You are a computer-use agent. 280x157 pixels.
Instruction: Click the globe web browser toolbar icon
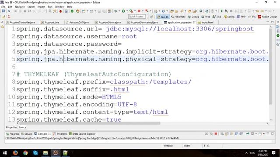click(x=201, y=11)
